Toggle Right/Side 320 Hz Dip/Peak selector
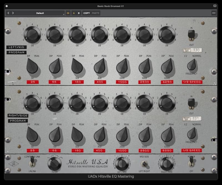 77,134
